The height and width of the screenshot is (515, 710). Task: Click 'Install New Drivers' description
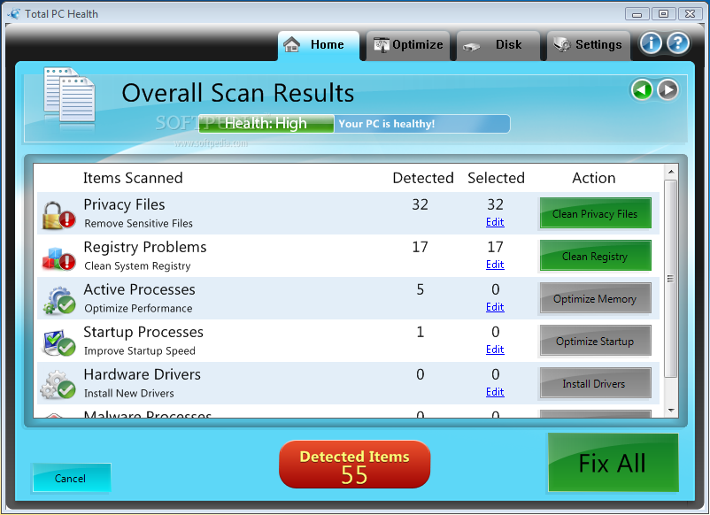pos(129,394)
